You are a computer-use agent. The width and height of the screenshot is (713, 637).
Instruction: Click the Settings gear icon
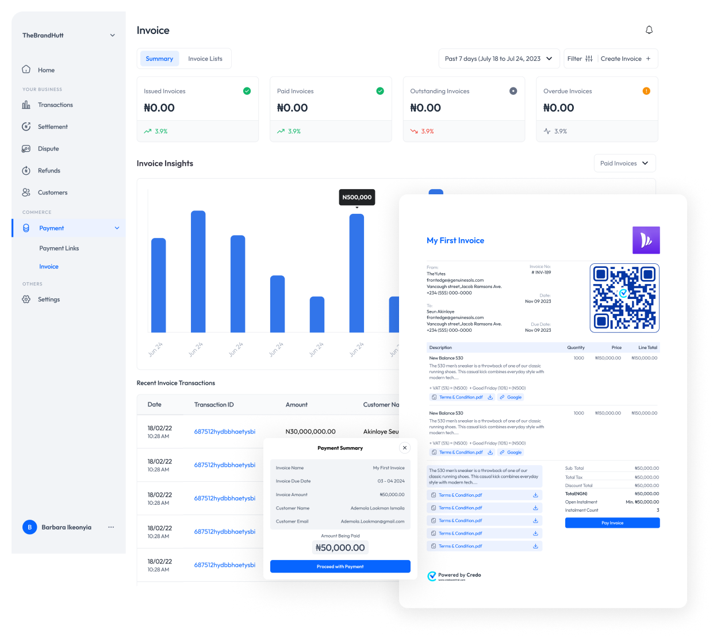click(26, 299)
